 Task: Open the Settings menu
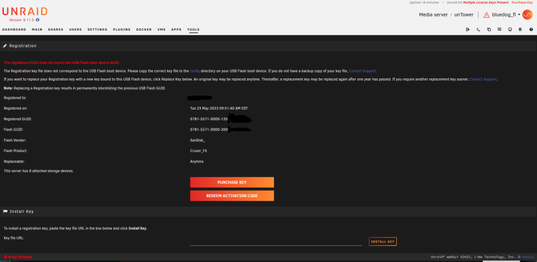[x=97, y=30]
